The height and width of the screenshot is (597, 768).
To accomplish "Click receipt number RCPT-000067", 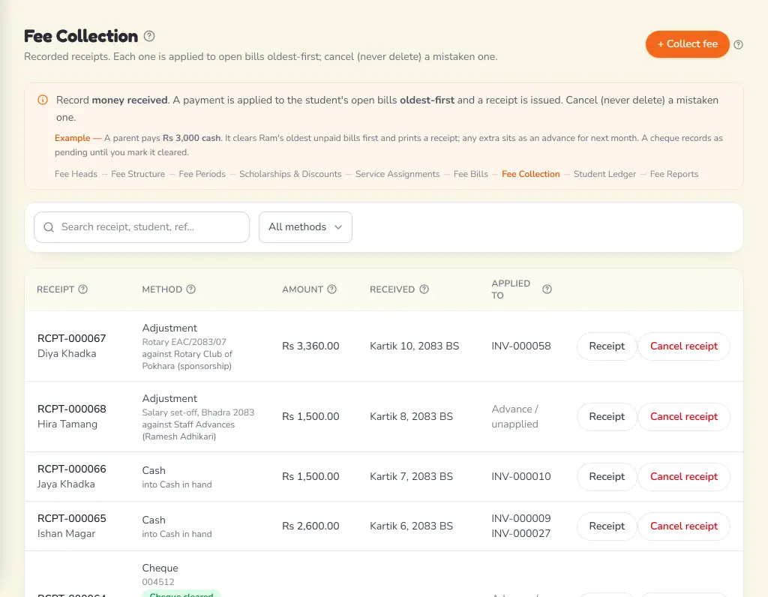I will [71, 338].
